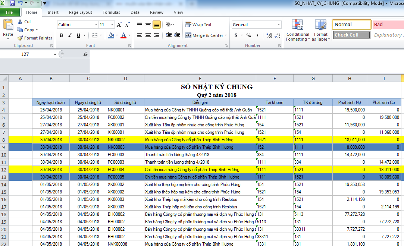Screen dimensions: 404x246
Task: Click the Center text alignment icon
Action: pyautogui.click(x=148, y=35)
